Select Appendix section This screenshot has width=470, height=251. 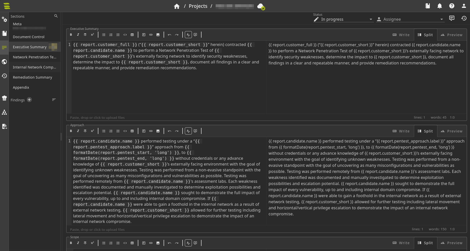coord(35,87)
